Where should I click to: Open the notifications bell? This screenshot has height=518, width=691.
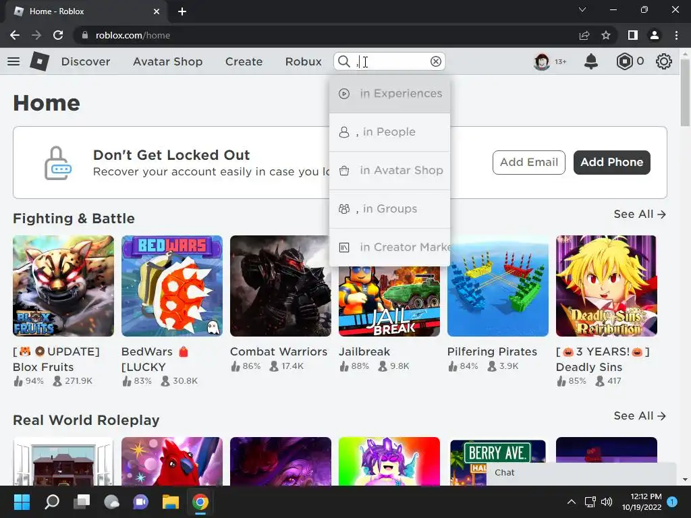(x=591, y=61)
